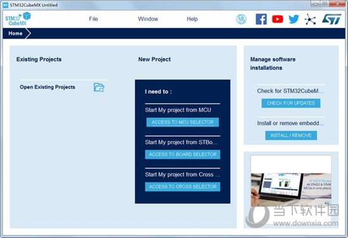The height and width of the screenshot is (238, 348).
Task: Click ACCESS TO MCU SELECTOR button
Action: point(182,122)
